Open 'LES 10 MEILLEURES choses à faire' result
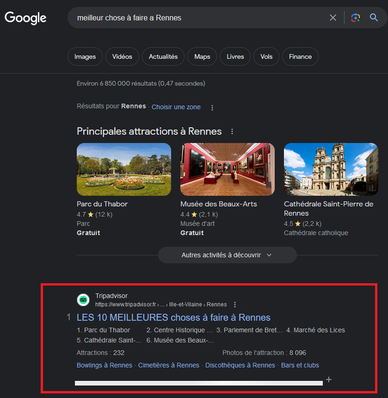This screenshot has height=398, width=388. pyautogui.click(x=173, y=317)
